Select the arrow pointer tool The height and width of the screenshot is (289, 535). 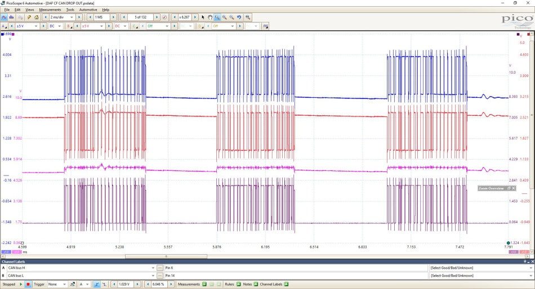(x=203, y=17)
